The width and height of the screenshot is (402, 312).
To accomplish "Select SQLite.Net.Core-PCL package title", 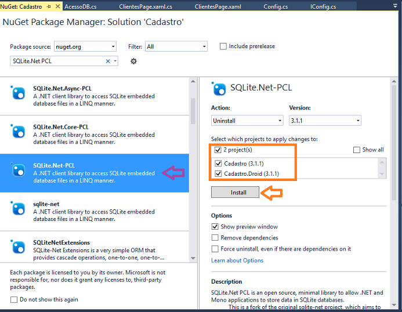I will coord(61,127).
